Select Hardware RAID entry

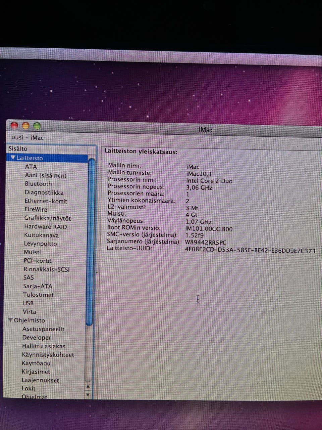coord(45,227)
